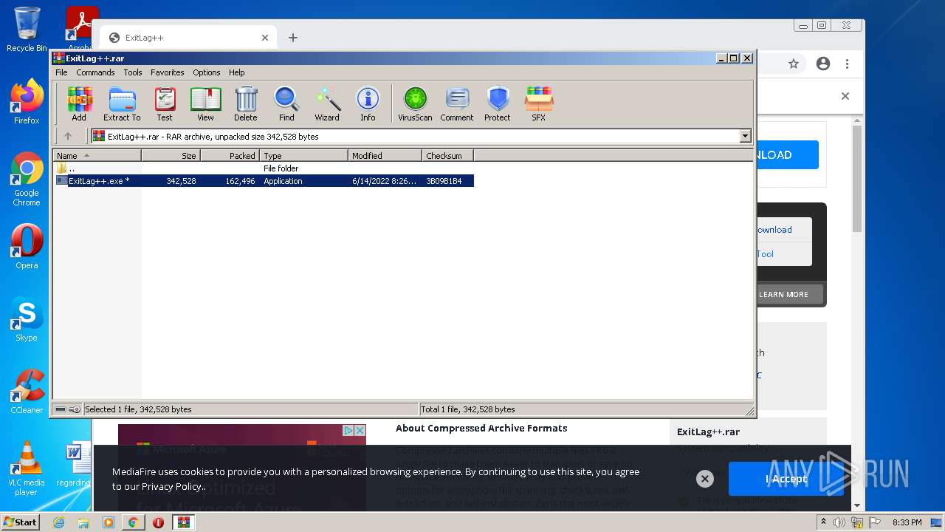Click the clock showing 8:33 PM
945x532 pixels.
907,522
